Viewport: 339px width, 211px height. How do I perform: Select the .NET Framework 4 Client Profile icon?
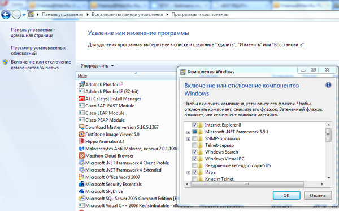tap(81, 163)
